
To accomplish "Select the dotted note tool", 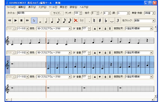I will [x=89, y=20].
